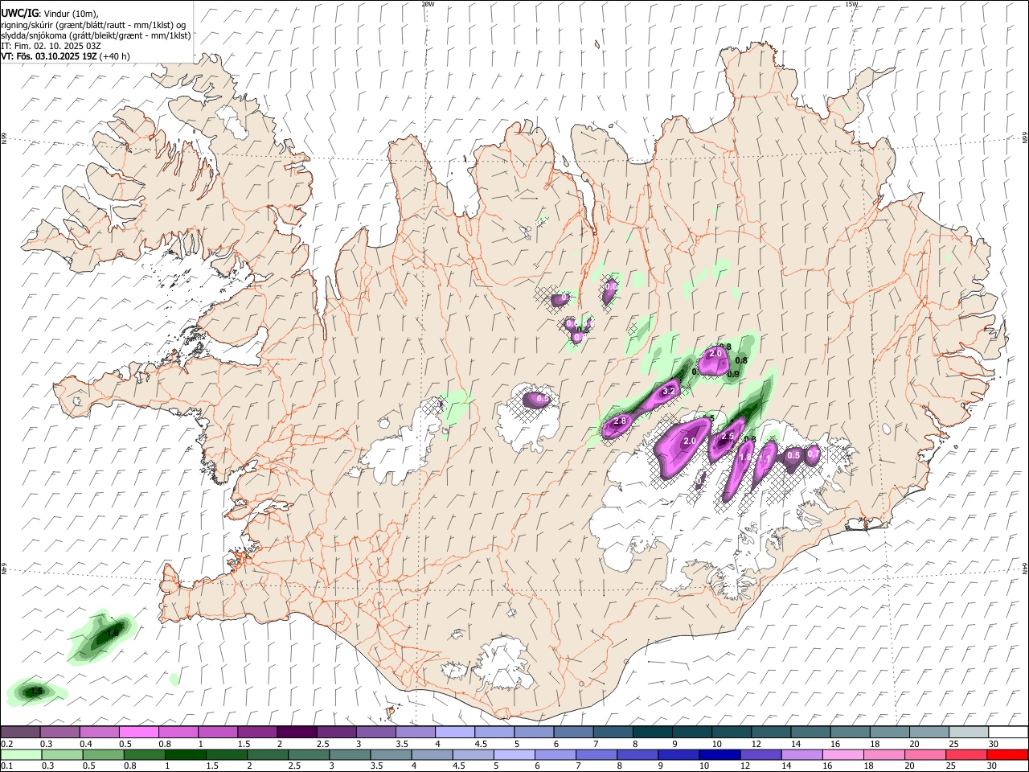Click the 0.7 snowfall value label
Viewport: 1029px width, 772px height.
click(813, 454)
